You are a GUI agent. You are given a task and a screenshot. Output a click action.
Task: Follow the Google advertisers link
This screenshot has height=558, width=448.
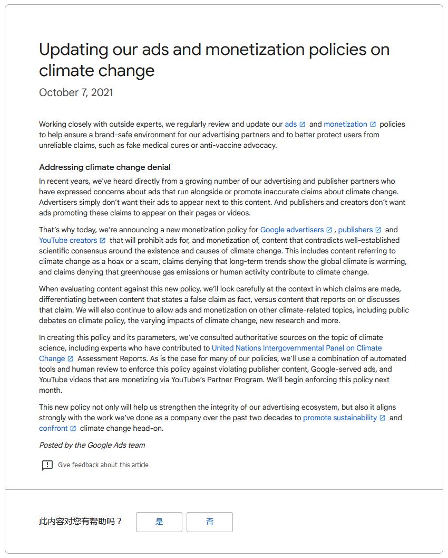[292, 230]
